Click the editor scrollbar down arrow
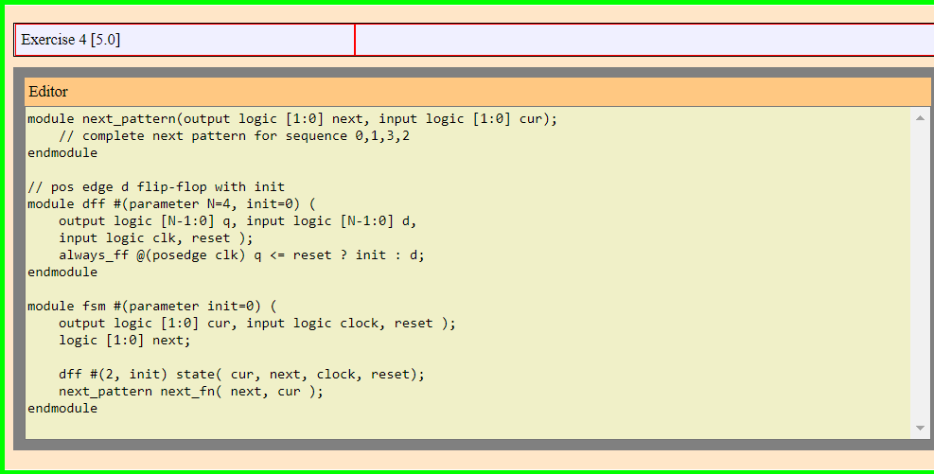934x474 pixels. tap(920, 429)
